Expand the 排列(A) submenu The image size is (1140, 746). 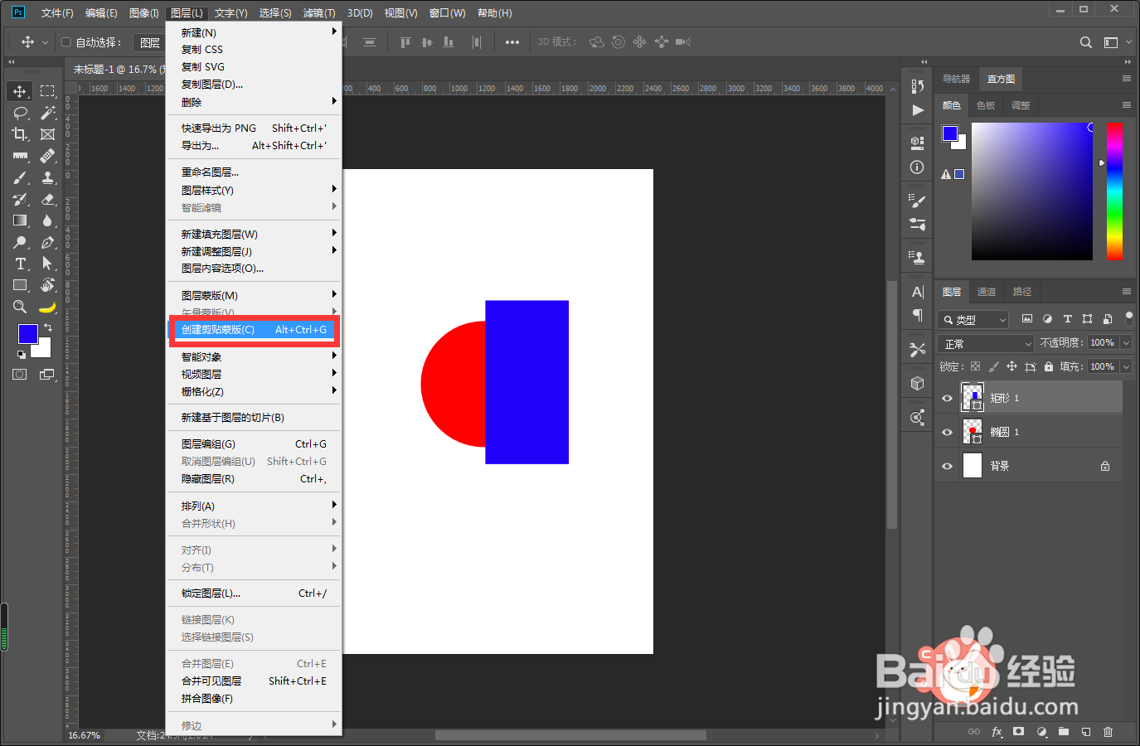tap(255, 506)
